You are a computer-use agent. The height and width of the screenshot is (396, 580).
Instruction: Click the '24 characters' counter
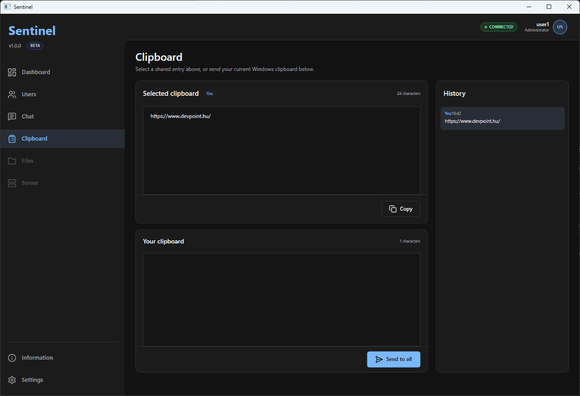(x=409, y=94)
